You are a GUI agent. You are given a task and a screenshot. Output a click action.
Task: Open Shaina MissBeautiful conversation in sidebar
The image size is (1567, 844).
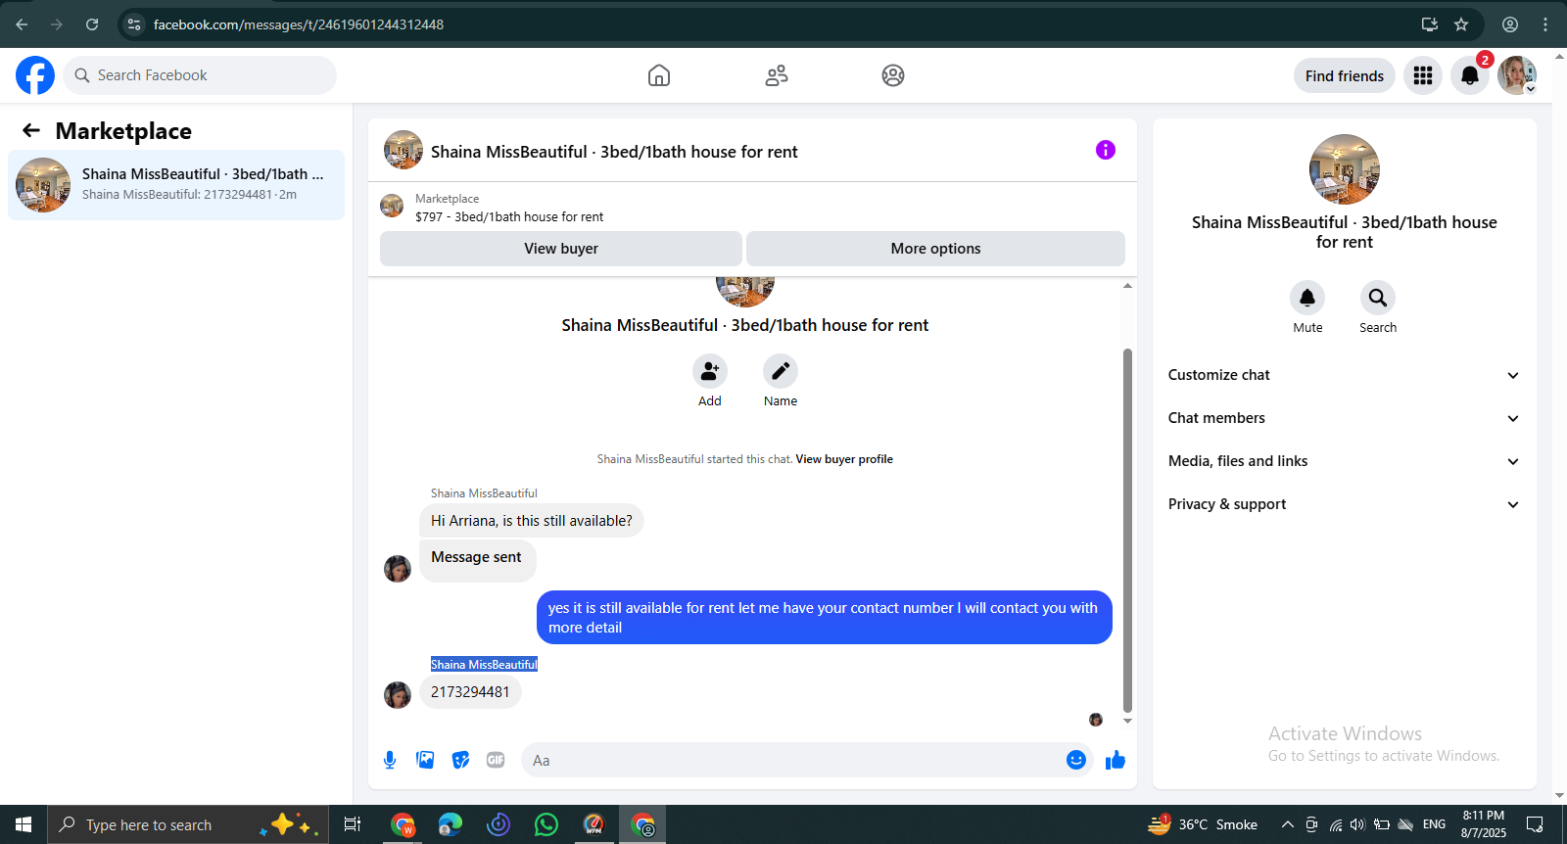176,185
